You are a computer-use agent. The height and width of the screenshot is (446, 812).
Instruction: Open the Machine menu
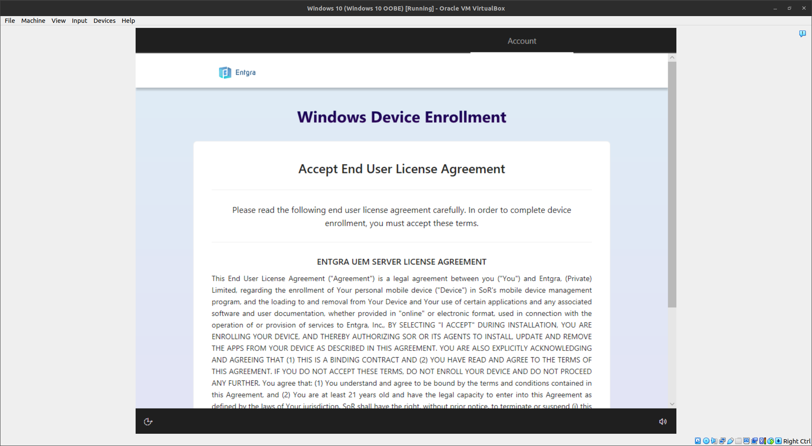point(33,20)
